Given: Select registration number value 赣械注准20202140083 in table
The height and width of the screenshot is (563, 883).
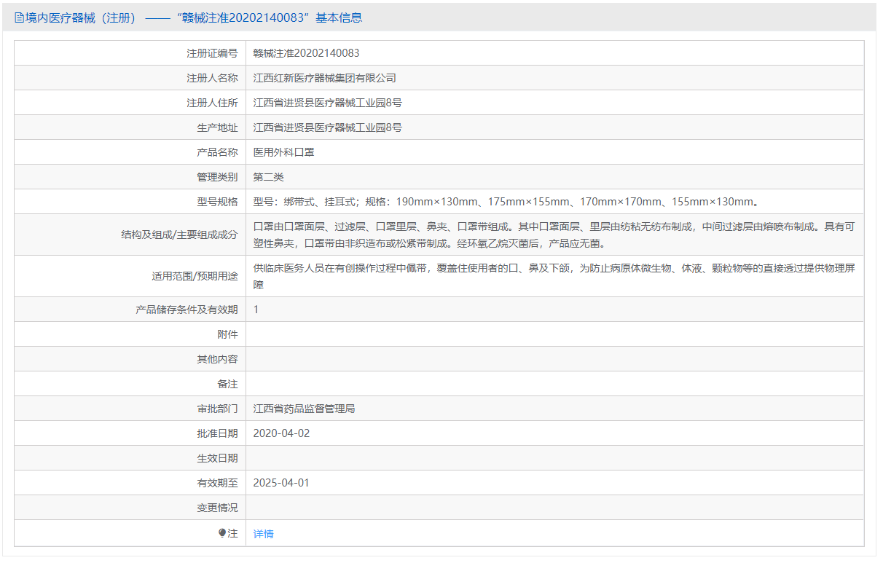Looking at the screenshot, I should [306, 53].
